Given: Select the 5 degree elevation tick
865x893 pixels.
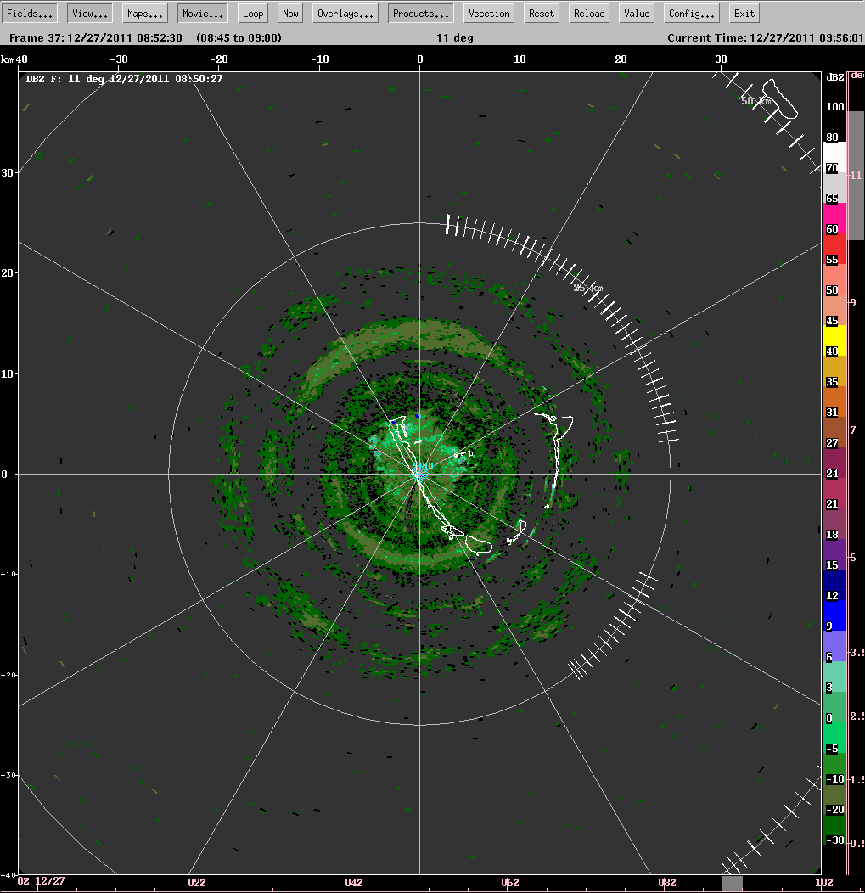Looking at the screenshot, I should pyautogui.click(x=852, y=558).
